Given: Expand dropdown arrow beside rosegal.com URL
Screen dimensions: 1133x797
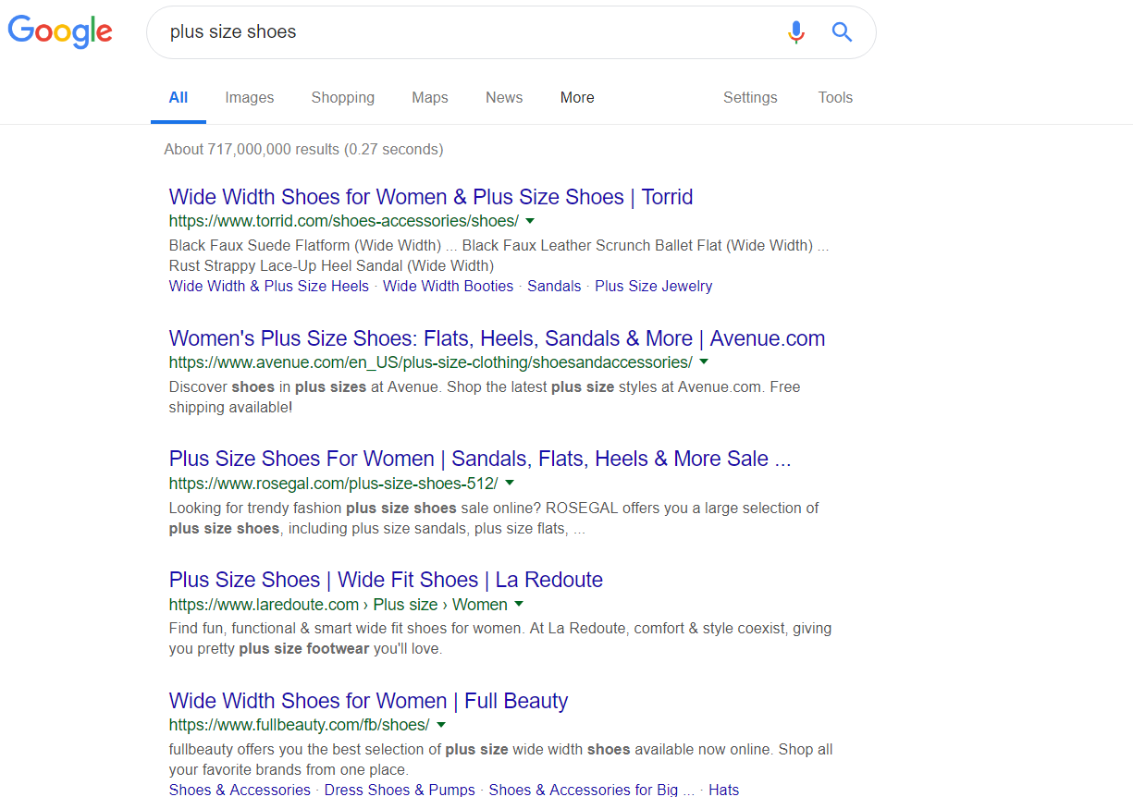Looking at the screenshot, I should coord(510,483).
